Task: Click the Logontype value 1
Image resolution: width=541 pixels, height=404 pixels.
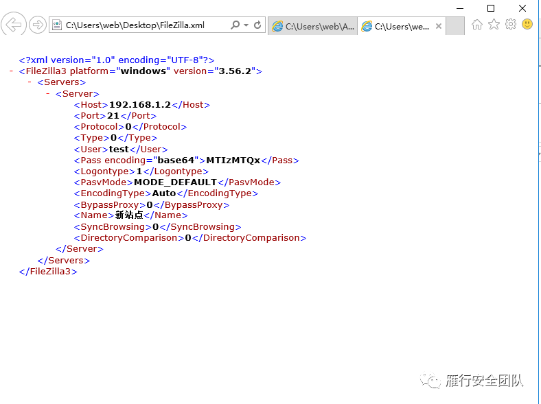Action: [139, 171]
